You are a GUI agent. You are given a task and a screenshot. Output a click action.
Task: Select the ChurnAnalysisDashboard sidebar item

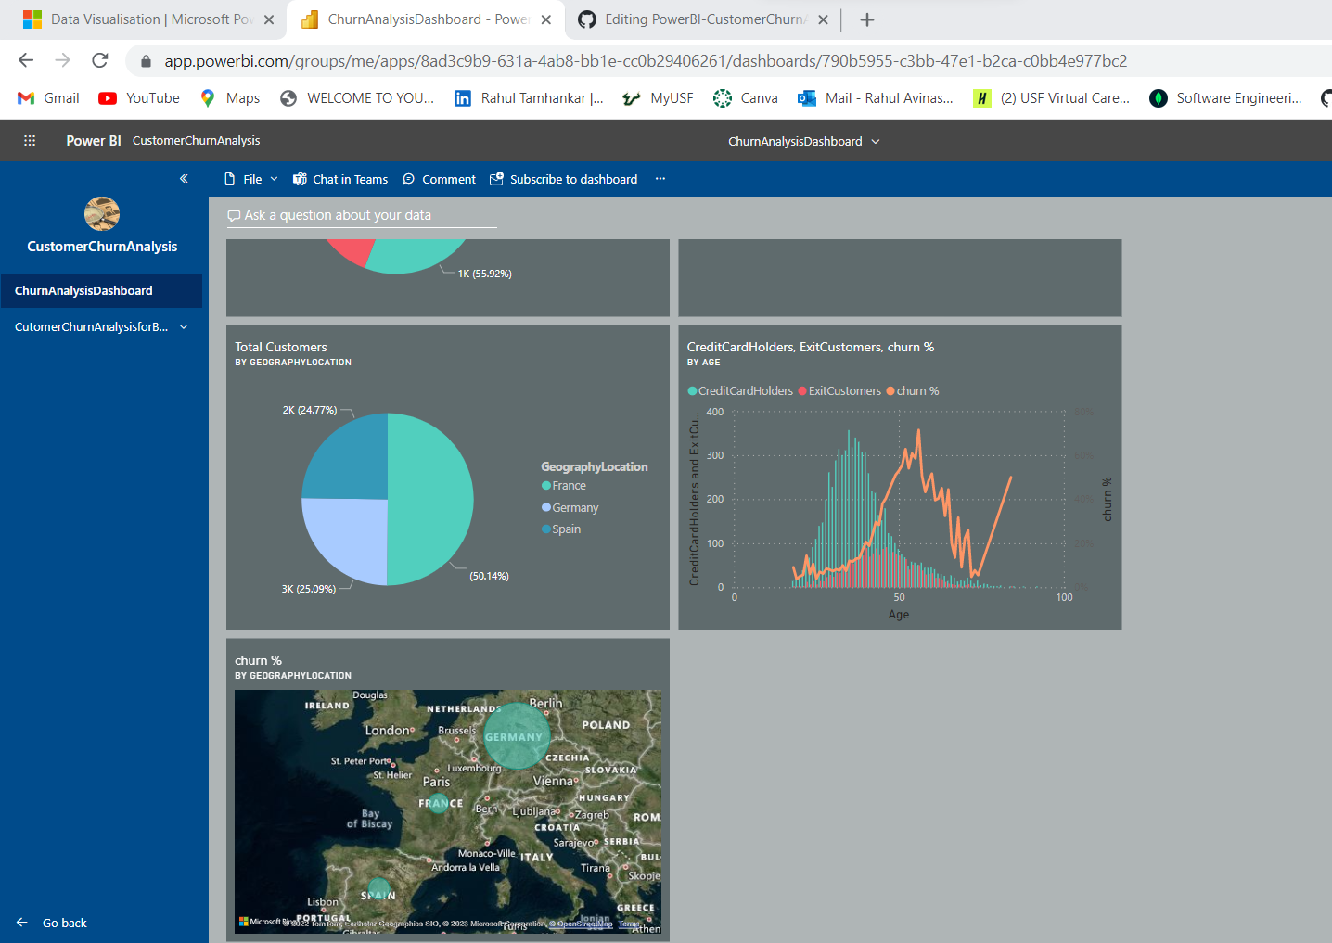point(82,290)
